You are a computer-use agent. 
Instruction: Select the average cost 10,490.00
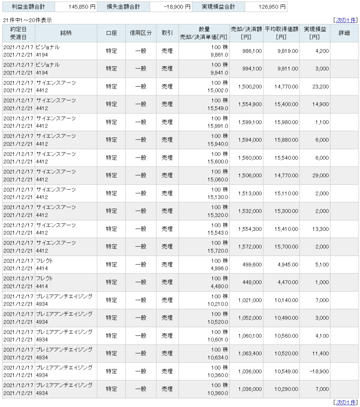pyautogui.click(x=286, y=318)
